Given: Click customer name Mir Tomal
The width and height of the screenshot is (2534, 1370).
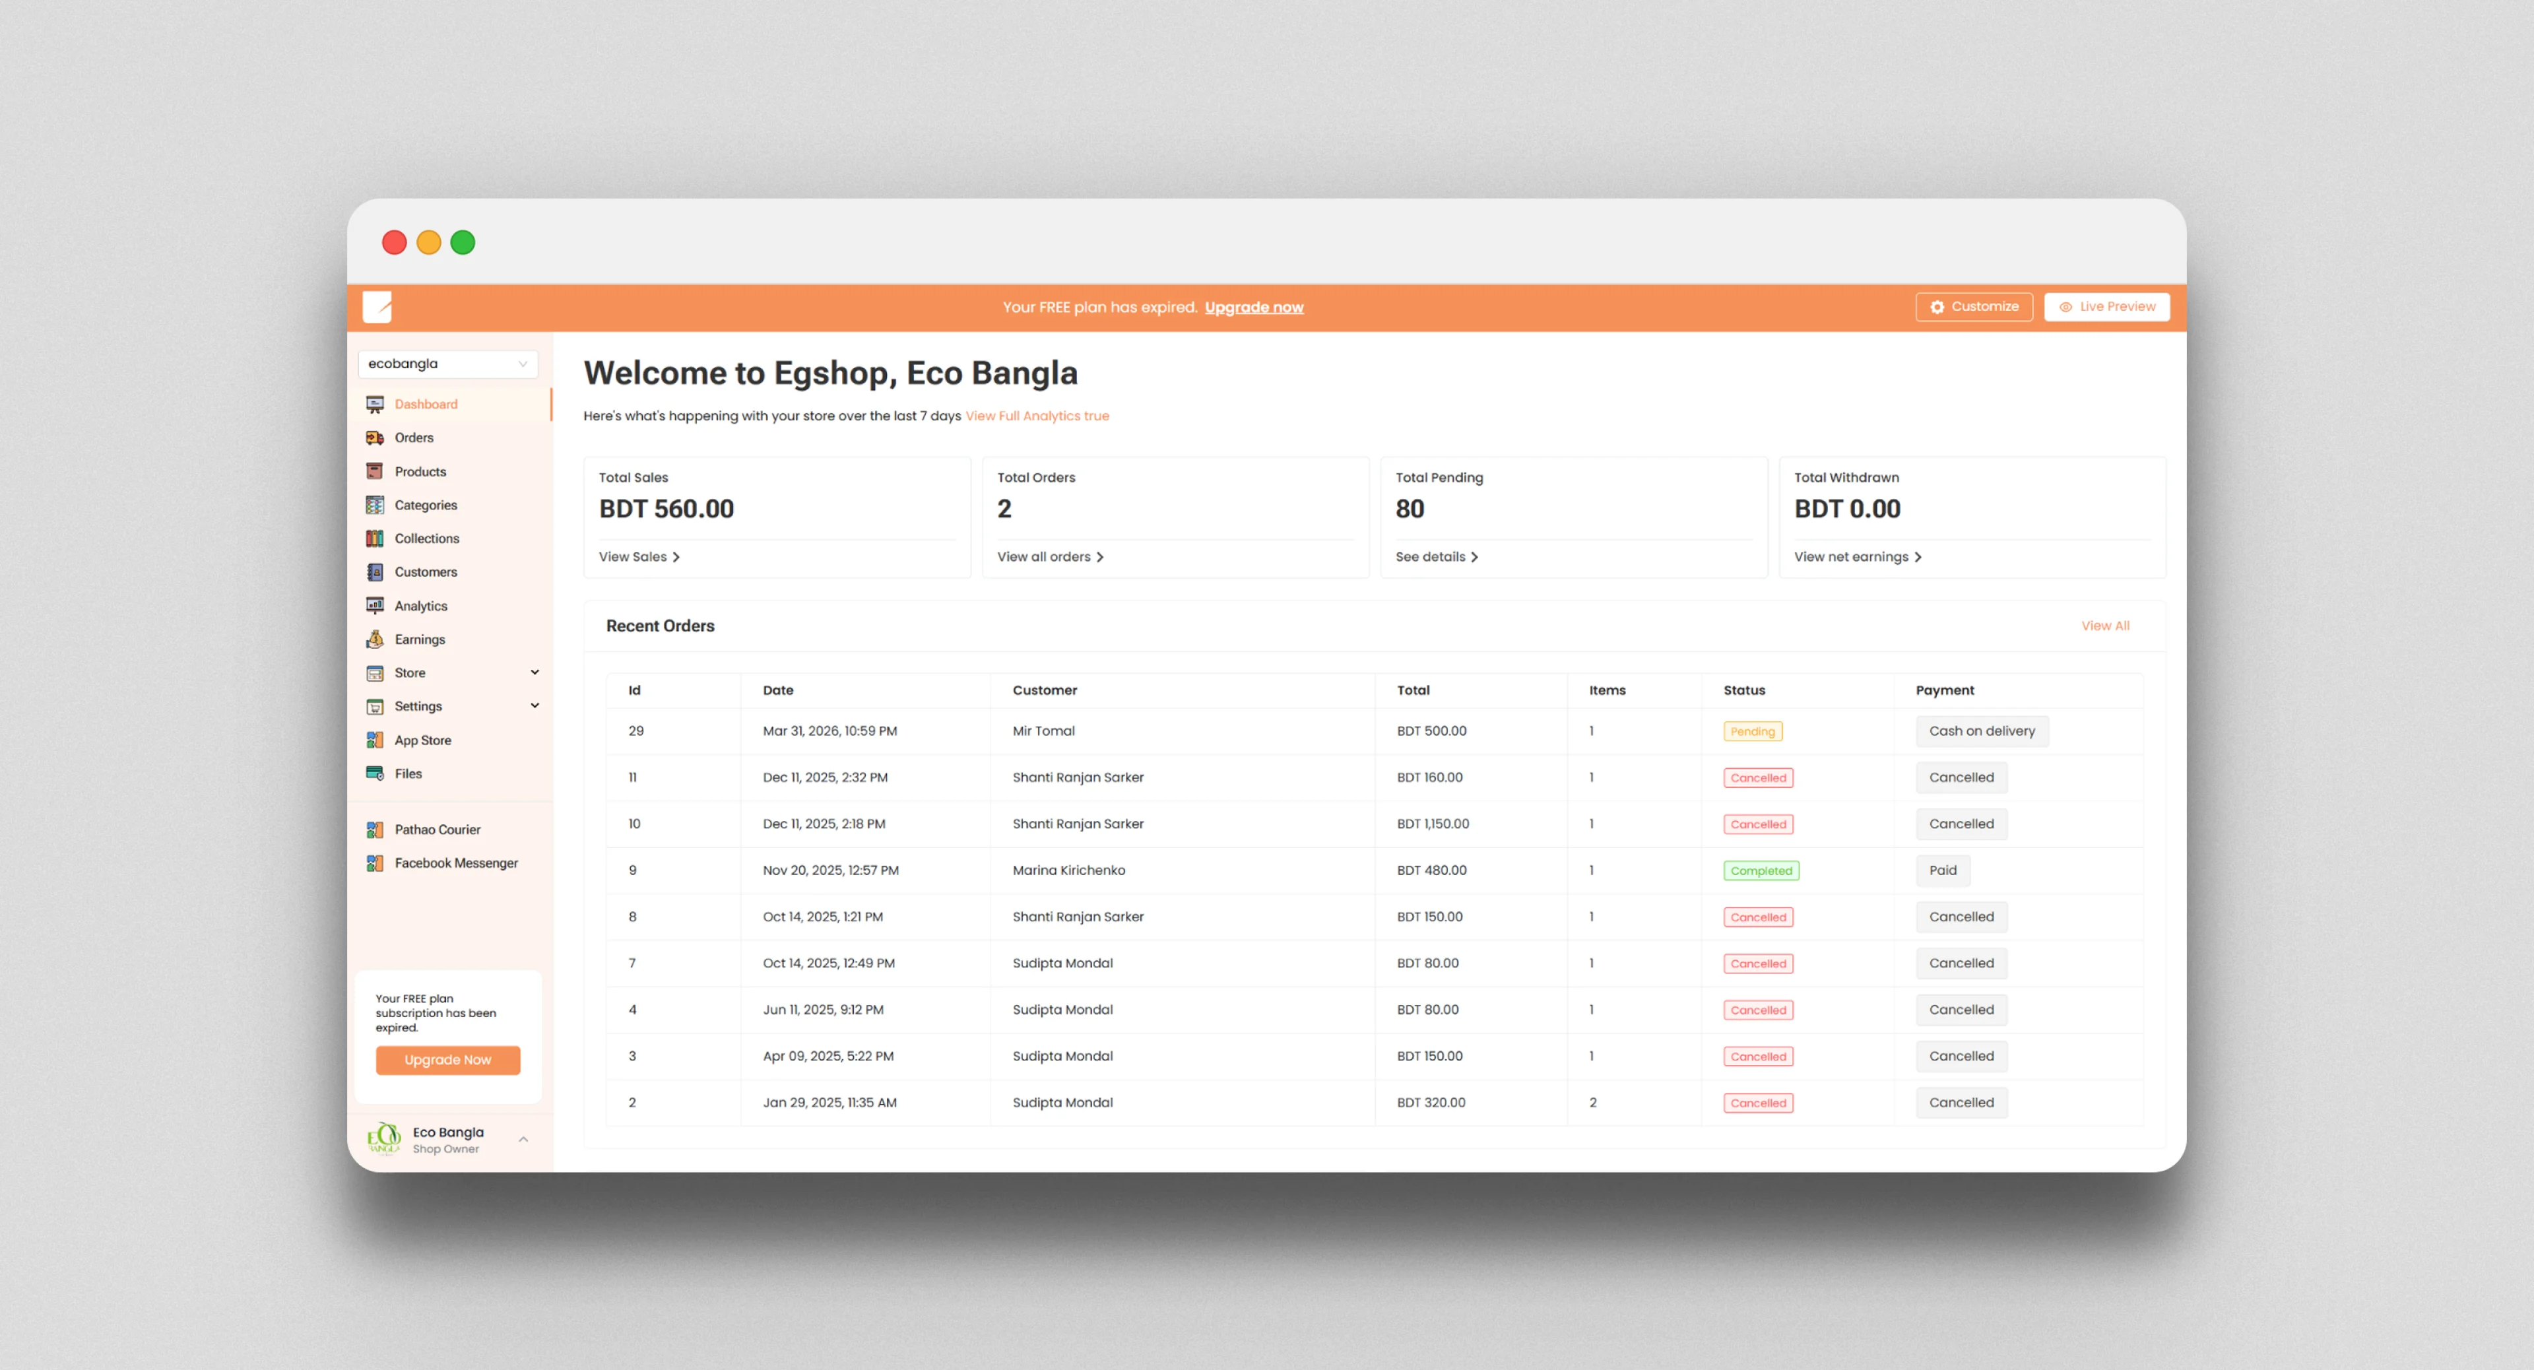Looking at the screenshot, I should pyautogui.click(x=1044, y=732).
